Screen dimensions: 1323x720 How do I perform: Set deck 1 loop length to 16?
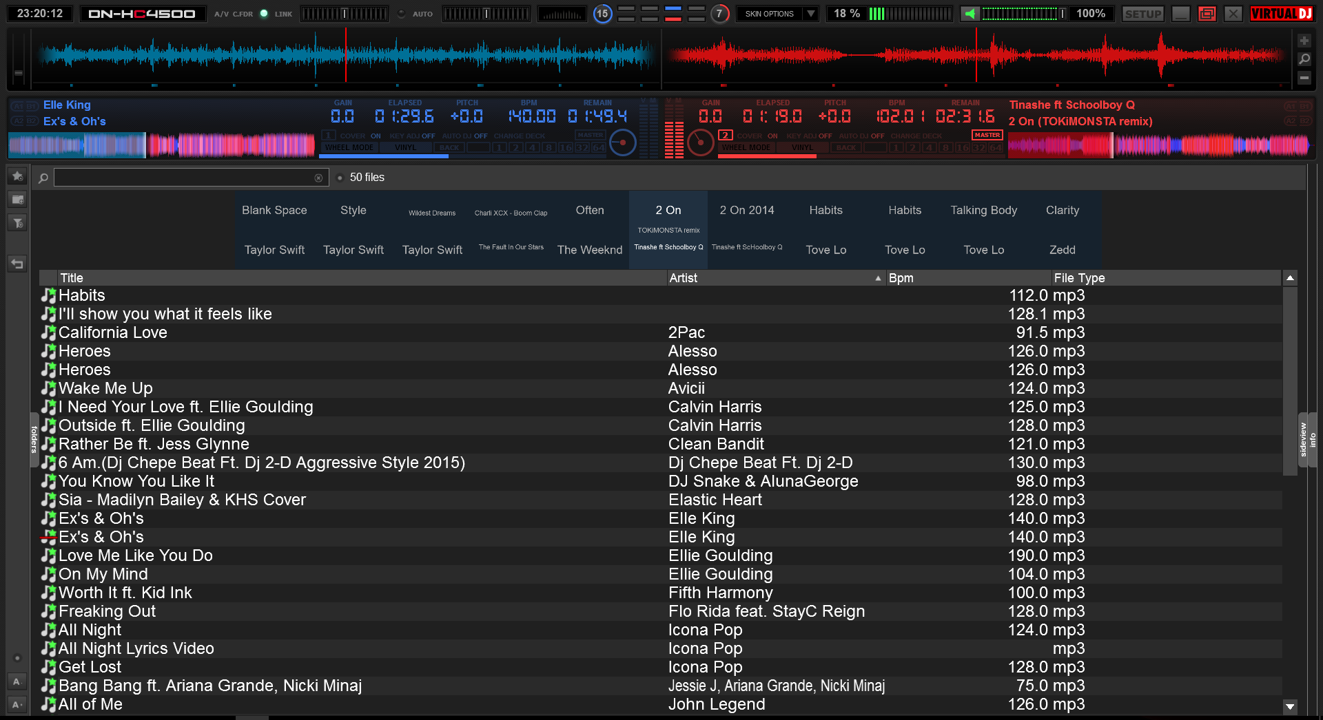tap(565, 147)
